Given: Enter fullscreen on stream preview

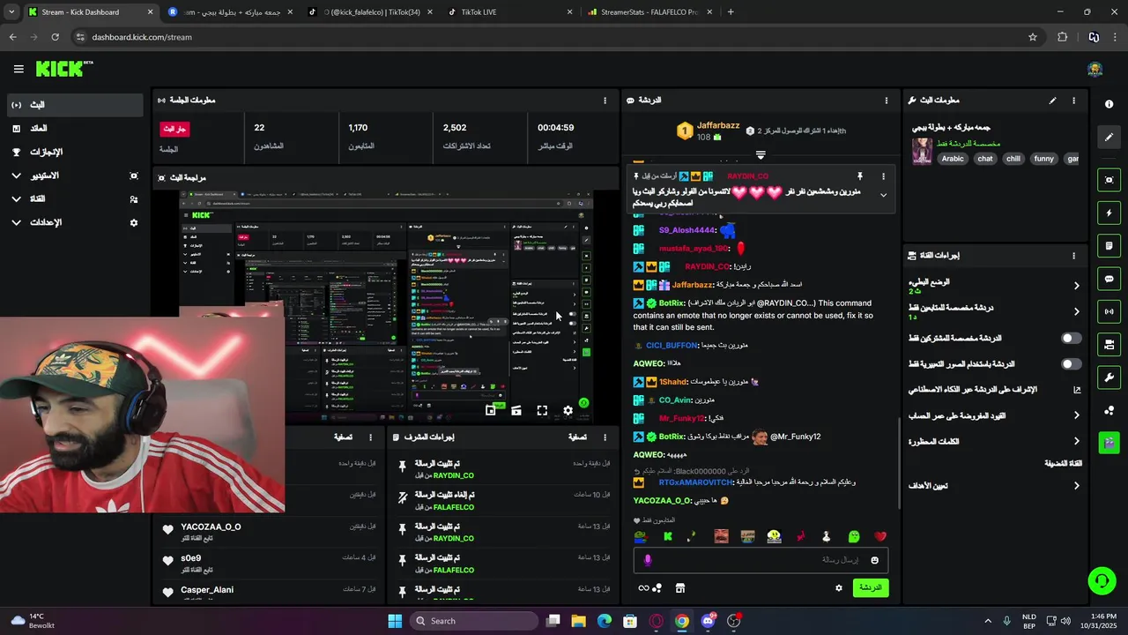Looking at the screenshot, I should pos(542,411).
